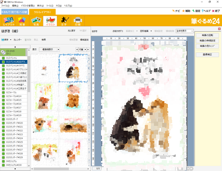The image size is (222, 171).
Task: Open the レイアウト (Layout) toolbar icon
Action: pos(9,21)
